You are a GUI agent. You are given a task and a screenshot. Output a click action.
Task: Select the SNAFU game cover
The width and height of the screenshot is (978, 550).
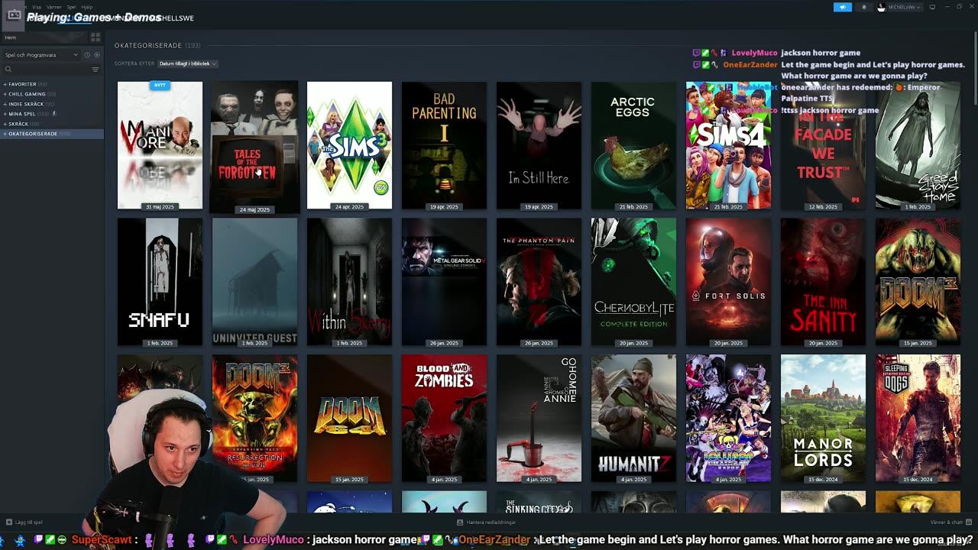click(x=160, y=282)
